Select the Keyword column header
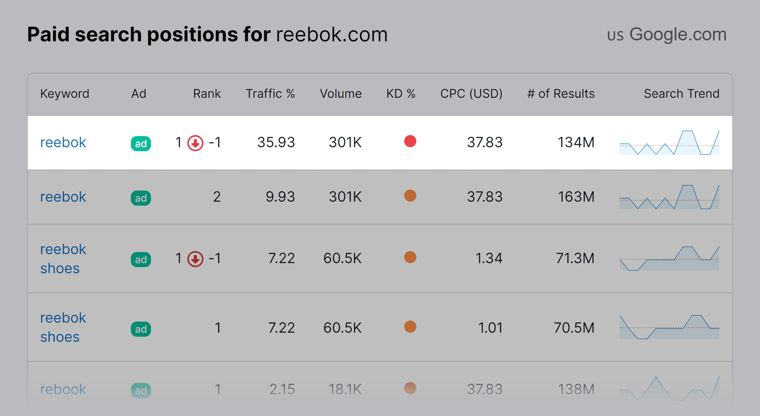Screen dimensions: 760x416 tap(64, 94)
